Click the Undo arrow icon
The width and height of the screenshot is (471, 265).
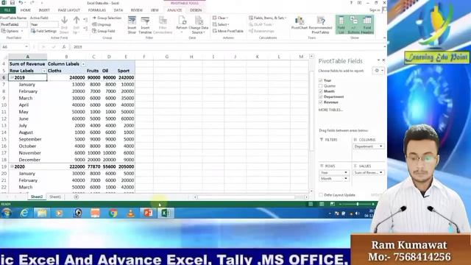[21, 3]
